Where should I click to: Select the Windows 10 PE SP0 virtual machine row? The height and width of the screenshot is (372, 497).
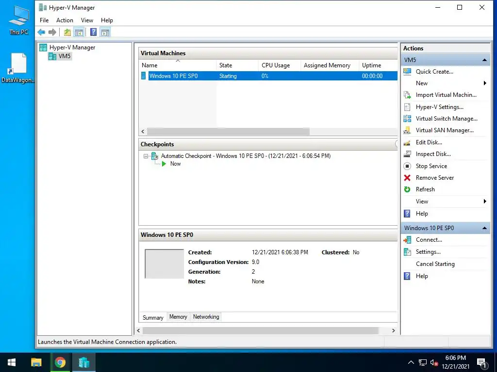tap(268, 76)
